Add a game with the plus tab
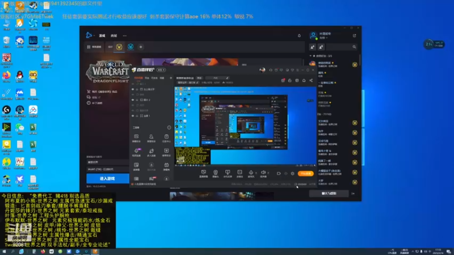Viewport: 454px width, 255px height. [x=141, y=47]
